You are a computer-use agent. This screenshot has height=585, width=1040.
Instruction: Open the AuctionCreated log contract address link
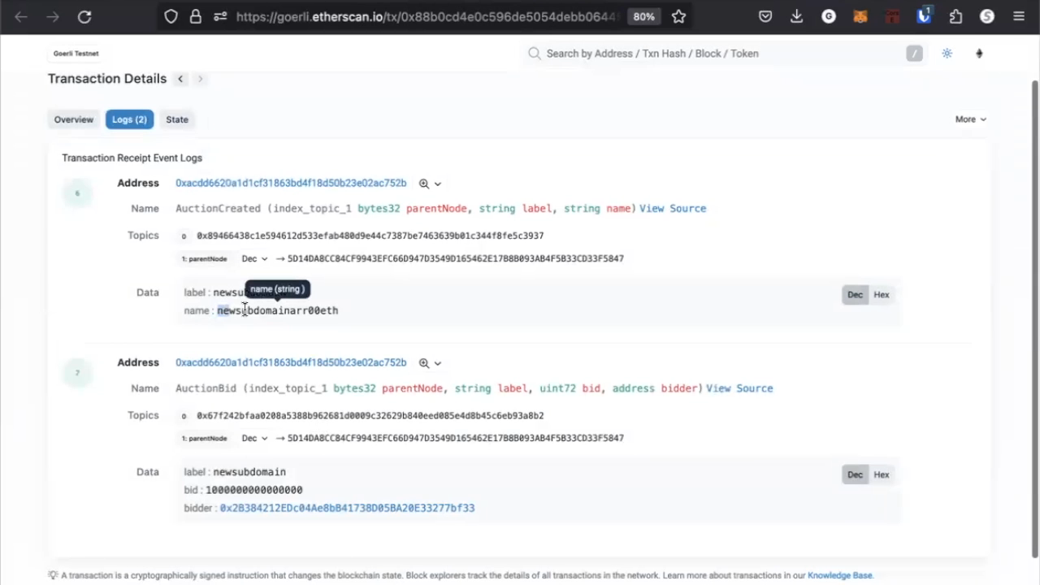pyautogui.click(x=291, y=183)
